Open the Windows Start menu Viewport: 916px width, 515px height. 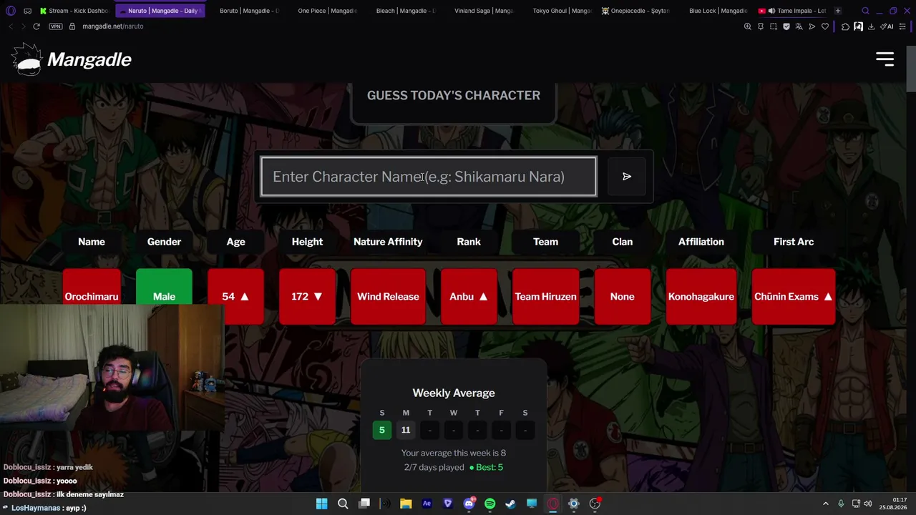click(321, 504)
